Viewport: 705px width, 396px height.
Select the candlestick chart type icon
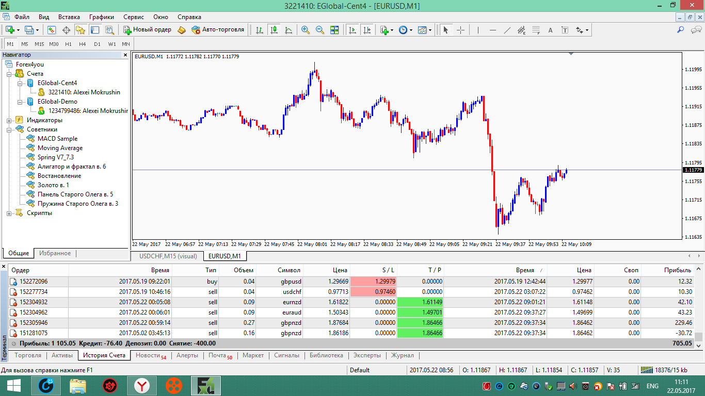tap(274, 30)
